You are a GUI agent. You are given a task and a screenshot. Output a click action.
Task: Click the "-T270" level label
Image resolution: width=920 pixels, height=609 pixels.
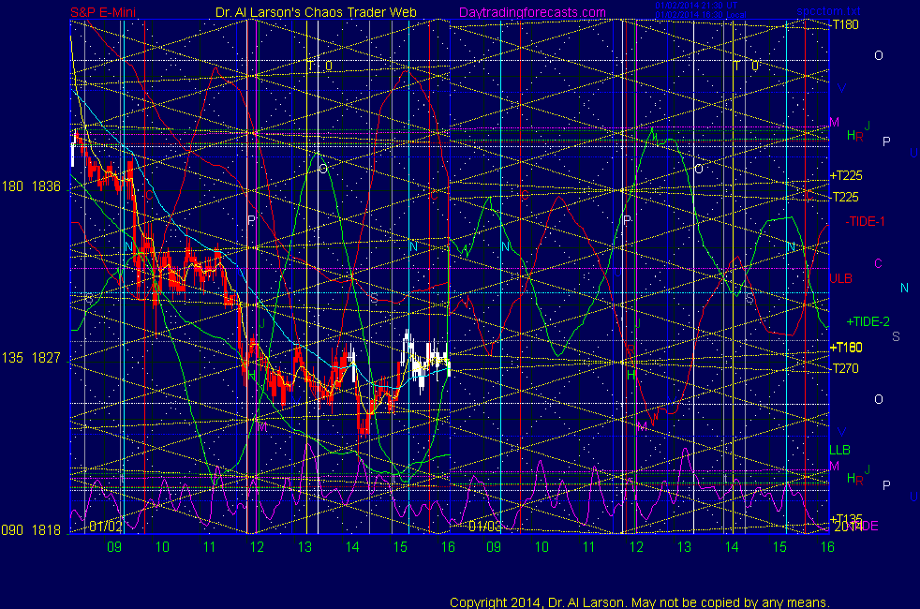(845, 368)
